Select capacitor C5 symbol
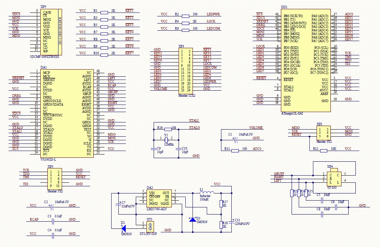Viewport: 380px width, 247px height. (x=322, y=200)
